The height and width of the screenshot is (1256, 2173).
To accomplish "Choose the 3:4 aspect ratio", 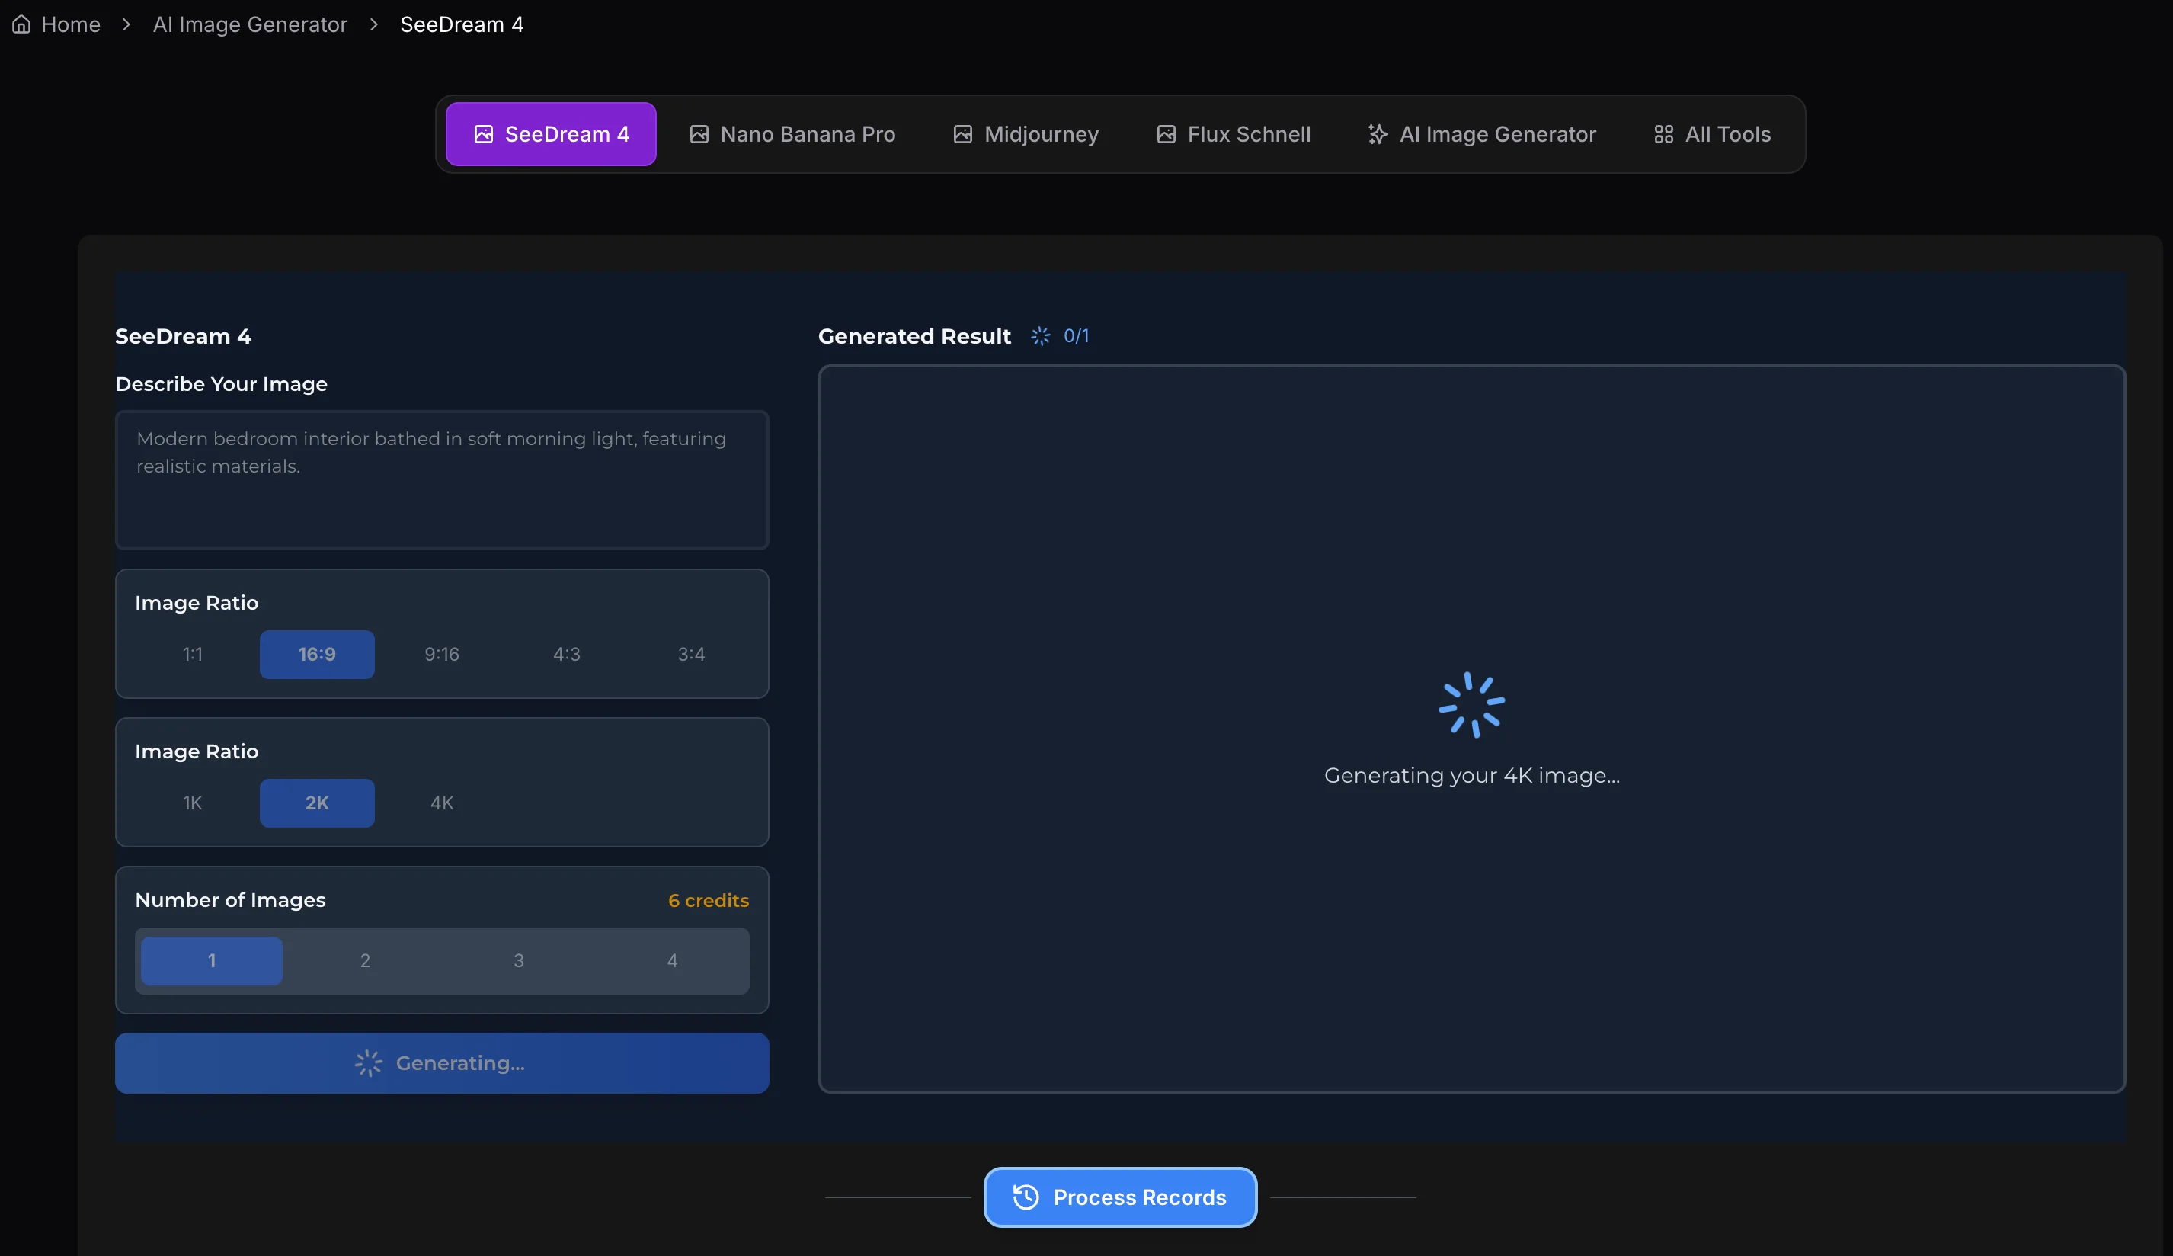I will (x=691, y=654).
